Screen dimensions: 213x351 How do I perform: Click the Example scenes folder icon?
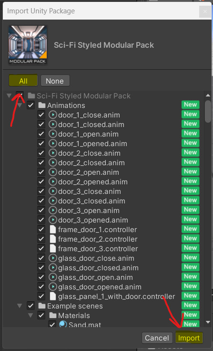[x=42, y=306]
